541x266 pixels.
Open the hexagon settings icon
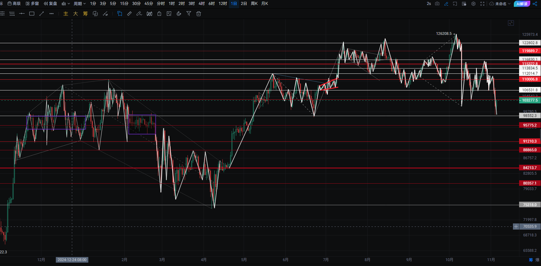pos(473,4)
